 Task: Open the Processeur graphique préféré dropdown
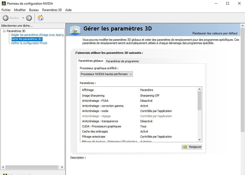coord(106,74)
